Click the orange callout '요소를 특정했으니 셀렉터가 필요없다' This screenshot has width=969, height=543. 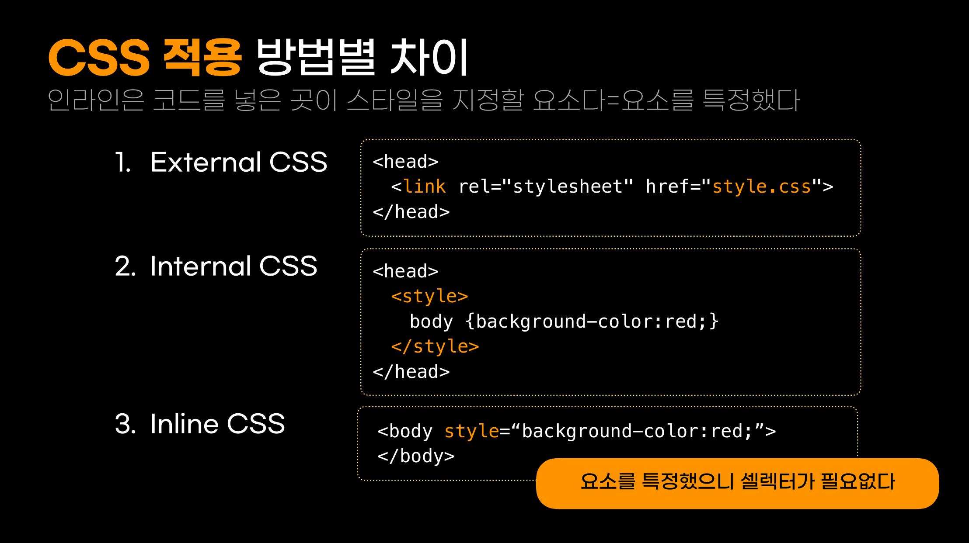point(737,483)
